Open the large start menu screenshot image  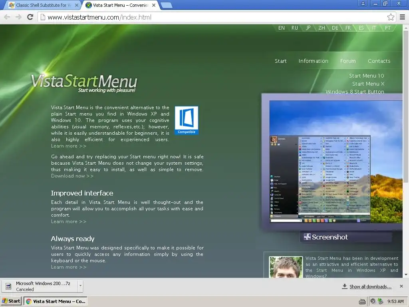tap(336, 161)
